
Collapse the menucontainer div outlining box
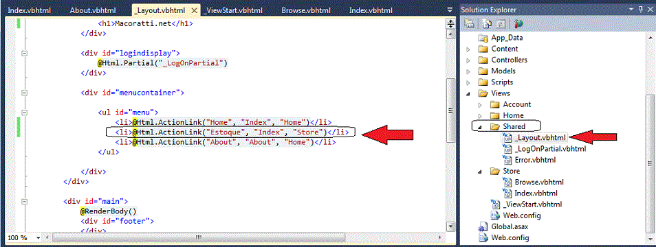point(24,93)
